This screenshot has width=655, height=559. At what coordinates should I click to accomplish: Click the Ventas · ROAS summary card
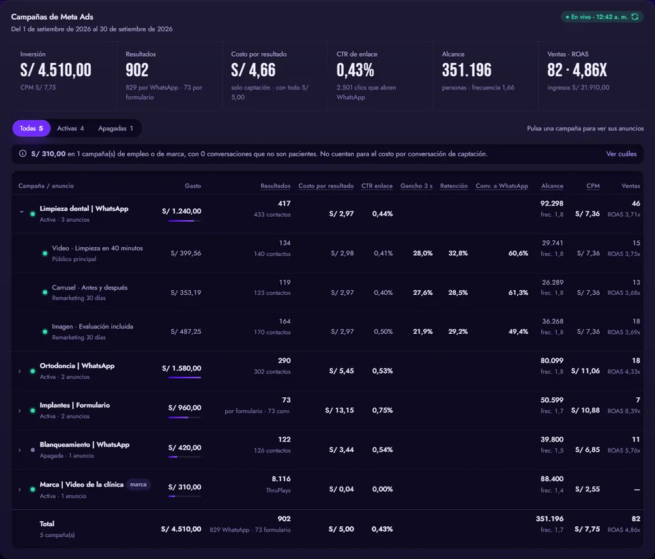[591, 76]
